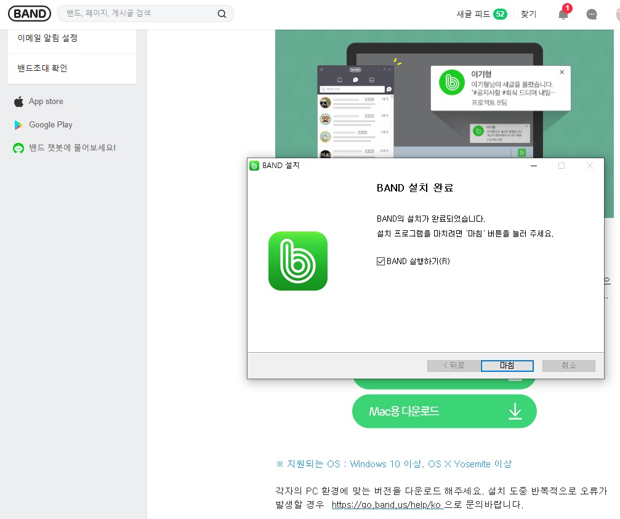This screenshot has height=519, width=620.
Task: Click the download arrow on Mac button
Action: 515,411
